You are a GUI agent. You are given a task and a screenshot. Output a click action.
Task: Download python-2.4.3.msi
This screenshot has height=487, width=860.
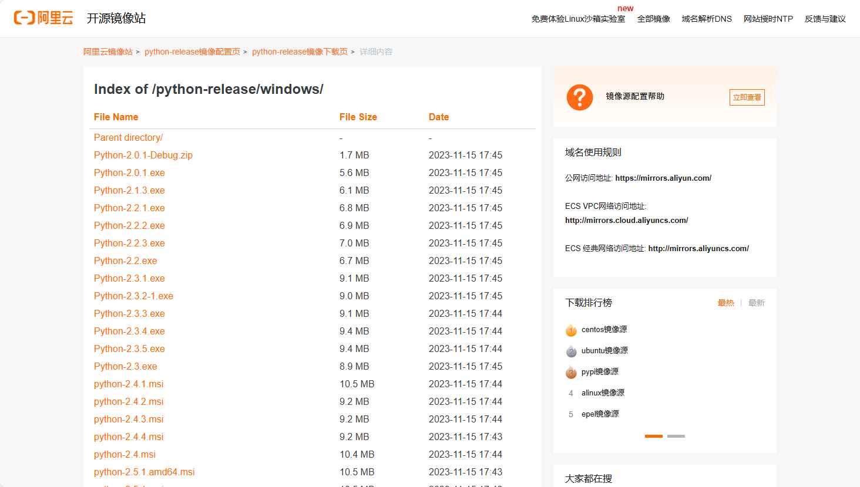[x=129, y=419]
